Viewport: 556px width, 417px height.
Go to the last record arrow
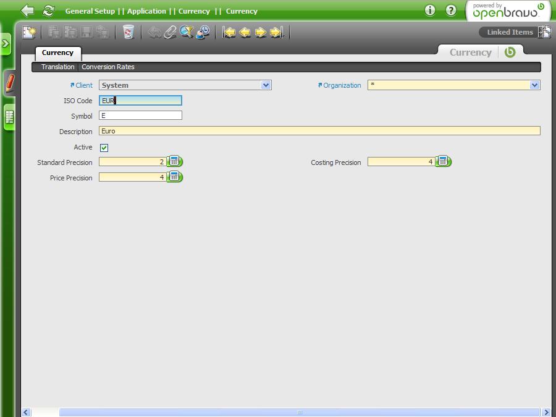(276, 32)
